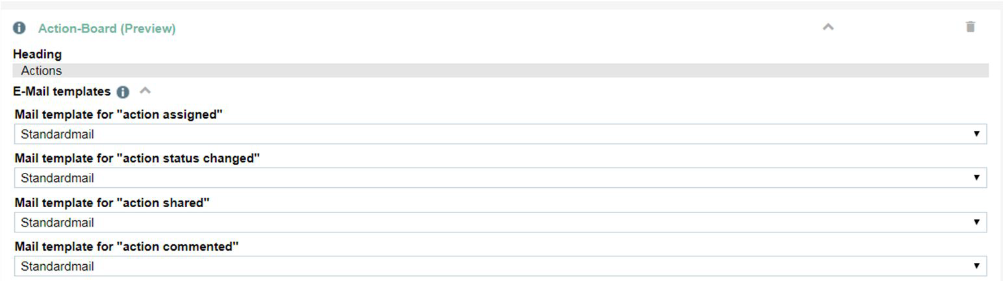Click the Action-Board (Preview) title
This screenshot has width=1003, height=281.
coord(107,28)
